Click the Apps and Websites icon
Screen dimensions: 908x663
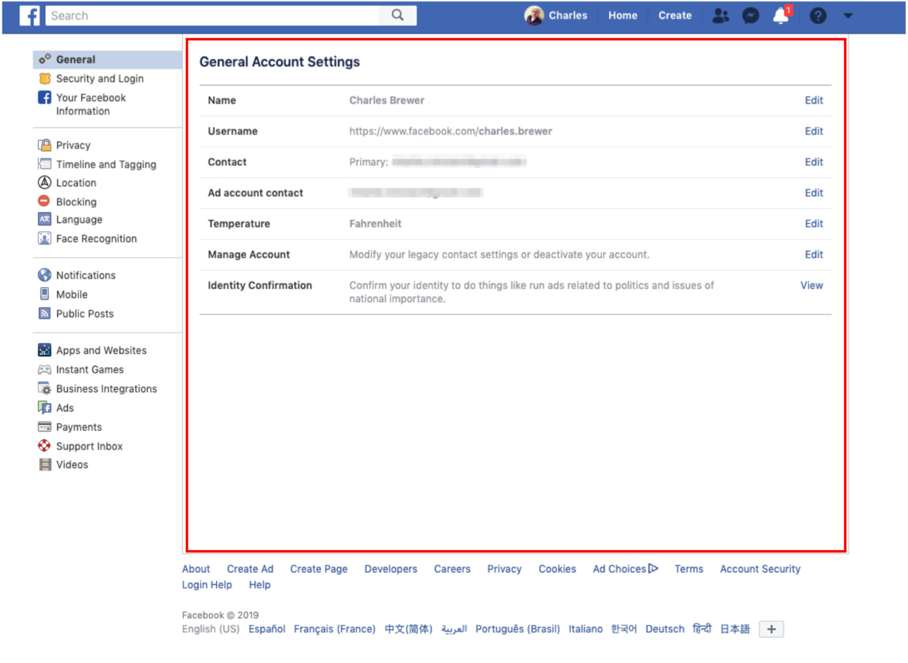click(x=45, y=350)
